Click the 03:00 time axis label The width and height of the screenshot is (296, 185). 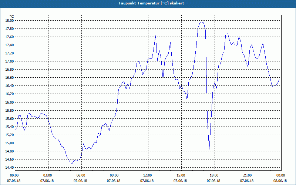pos(48,175)
